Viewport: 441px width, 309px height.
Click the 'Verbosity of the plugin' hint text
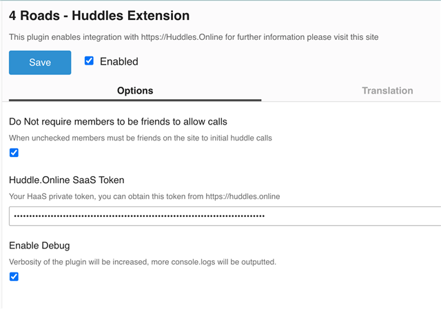pyautogui.click(x=142, y=262)
